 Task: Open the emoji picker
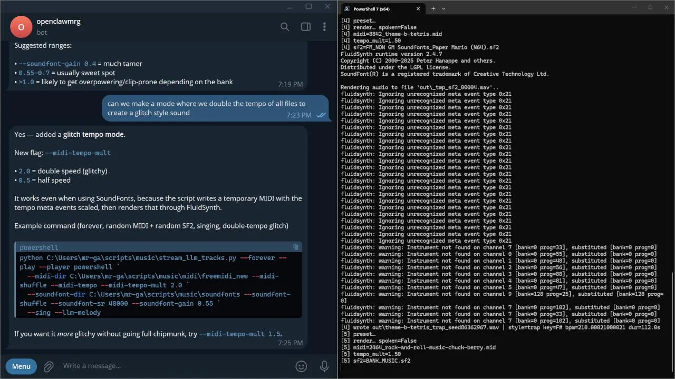click(301, 366)
